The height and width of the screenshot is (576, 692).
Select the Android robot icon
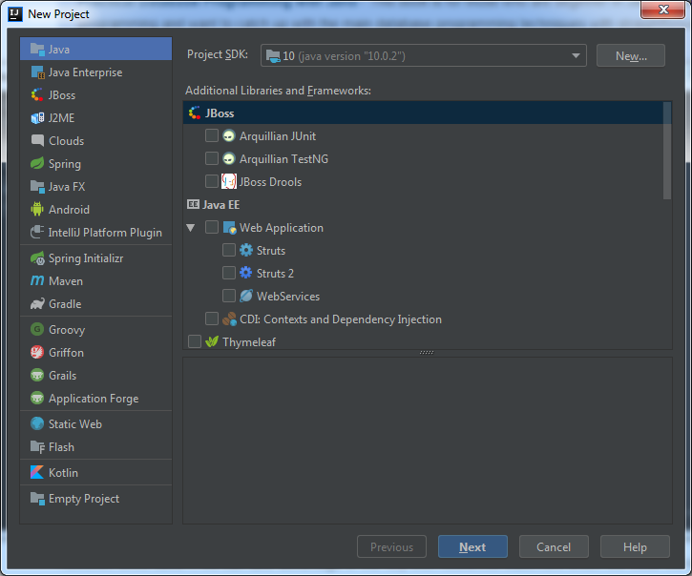(x=37, y=209)
